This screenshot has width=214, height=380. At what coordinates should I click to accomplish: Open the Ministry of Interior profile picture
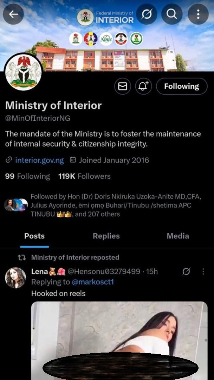23,72
